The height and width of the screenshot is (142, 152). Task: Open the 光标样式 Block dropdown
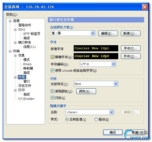click(x=116, y=84)
